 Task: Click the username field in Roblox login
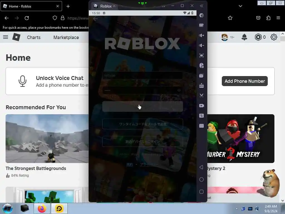point(142,76)
